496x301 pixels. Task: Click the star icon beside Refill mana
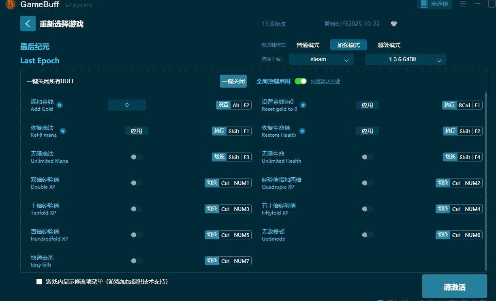point(62,131)
